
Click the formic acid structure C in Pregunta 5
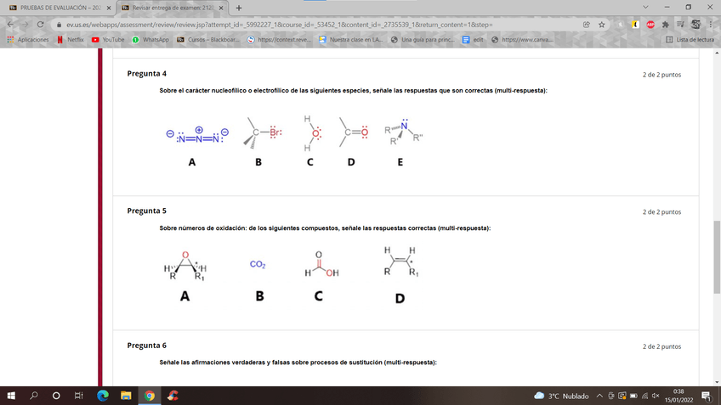tap(321, 265)
